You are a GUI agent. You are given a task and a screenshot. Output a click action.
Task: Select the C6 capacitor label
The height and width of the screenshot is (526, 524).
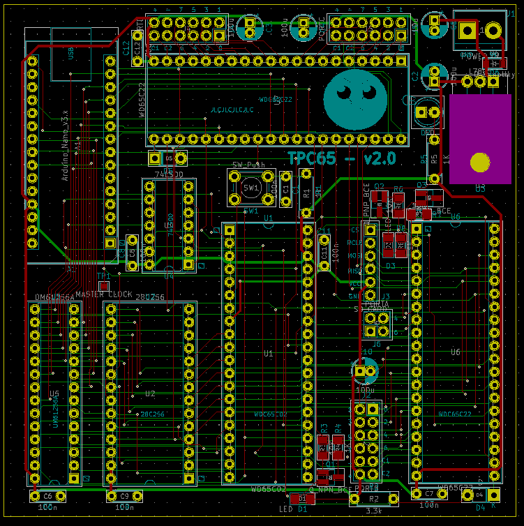pyautogui.click(x=47, y=496)
